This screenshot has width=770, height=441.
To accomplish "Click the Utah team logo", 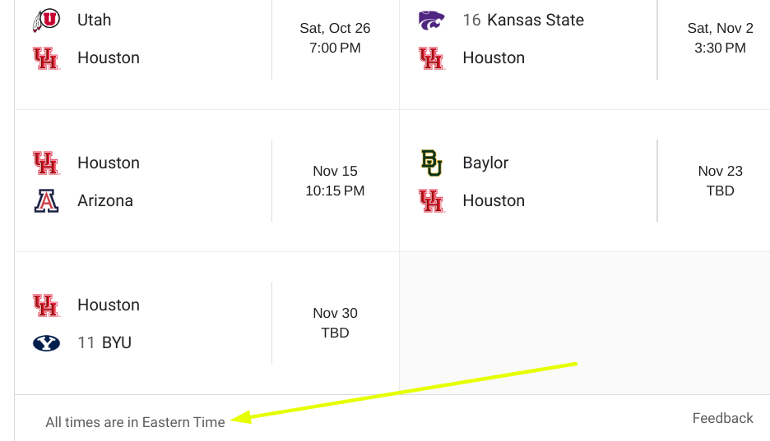I will coord(46,20).
